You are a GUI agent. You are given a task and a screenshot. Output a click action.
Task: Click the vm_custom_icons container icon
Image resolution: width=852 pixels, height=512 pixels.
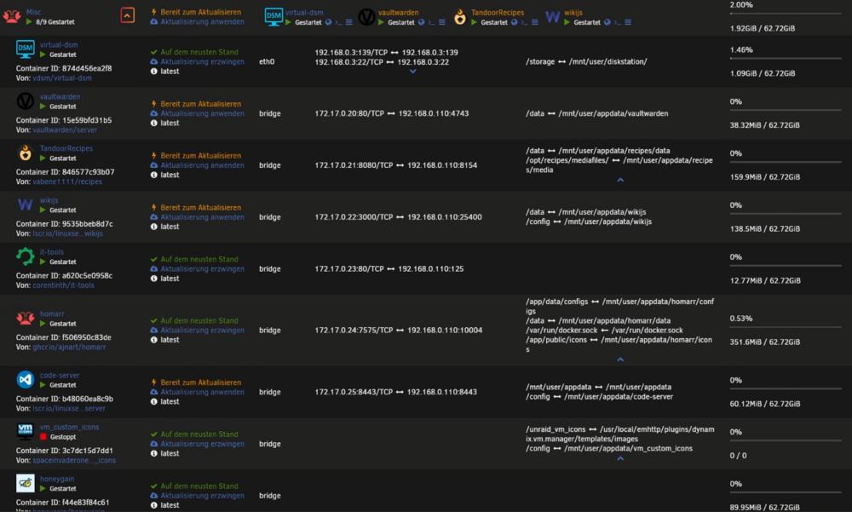pyautogui.click(x=25, y=431)
